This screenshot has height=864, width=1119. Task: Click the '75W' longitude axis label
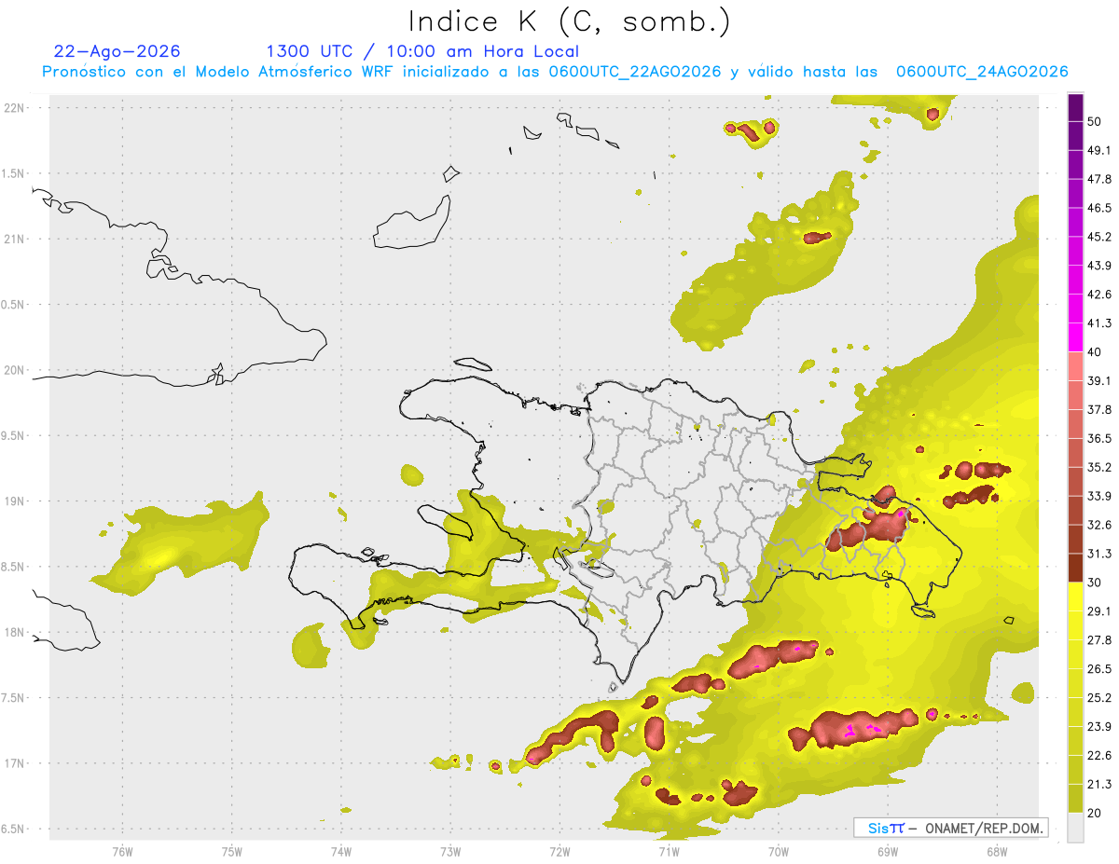click(232, 852)
